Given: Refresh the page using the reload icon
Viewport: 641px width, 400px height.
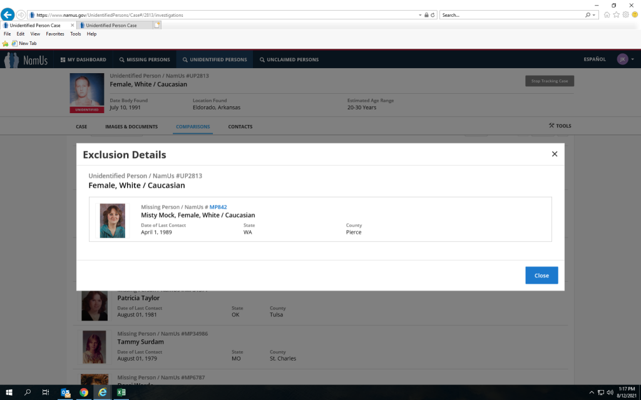Looking at the screenshot, I should tap(433, 15).
